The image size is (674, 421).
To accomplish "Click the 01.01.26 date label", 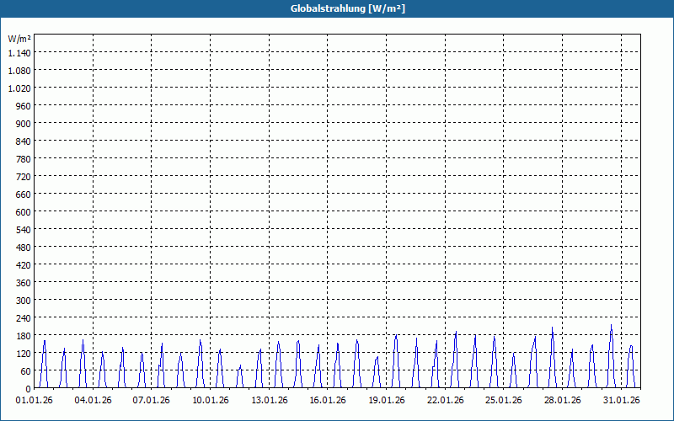I will point(34,401).
